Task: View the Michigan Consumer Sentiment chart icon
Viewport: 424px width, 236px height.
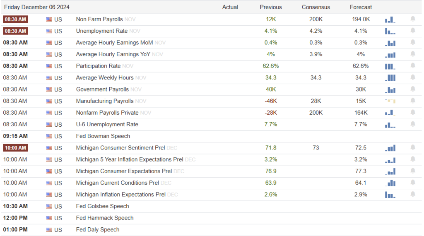Action: click(390, 148)
